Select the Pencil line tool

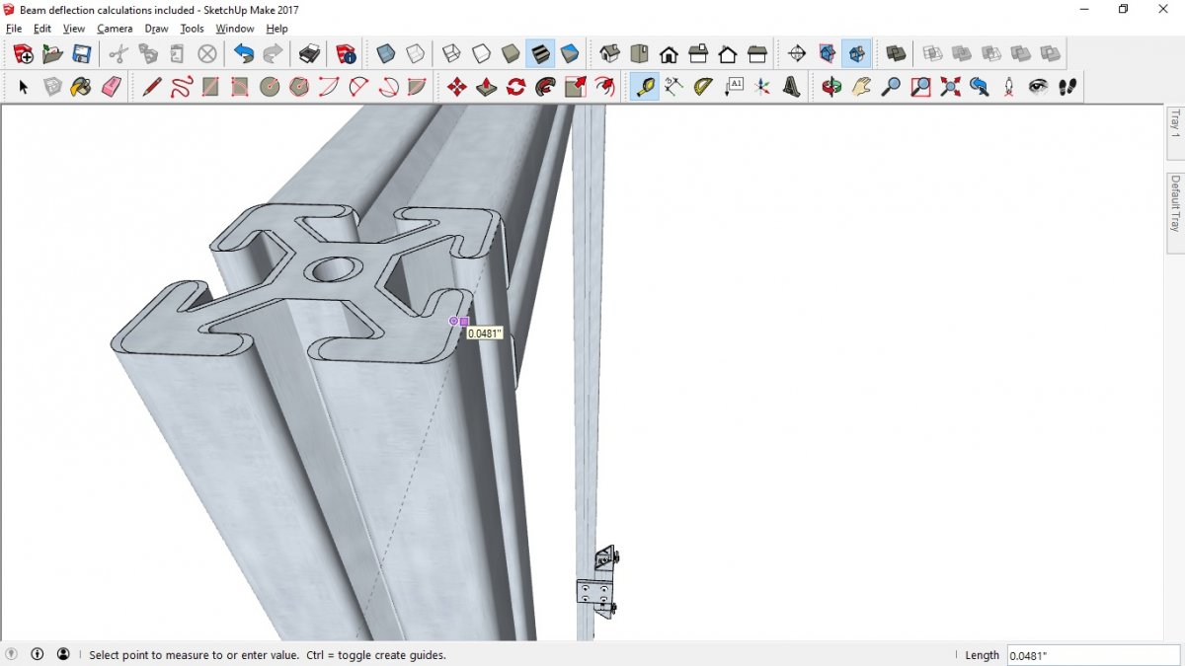(x=151, y=87)
